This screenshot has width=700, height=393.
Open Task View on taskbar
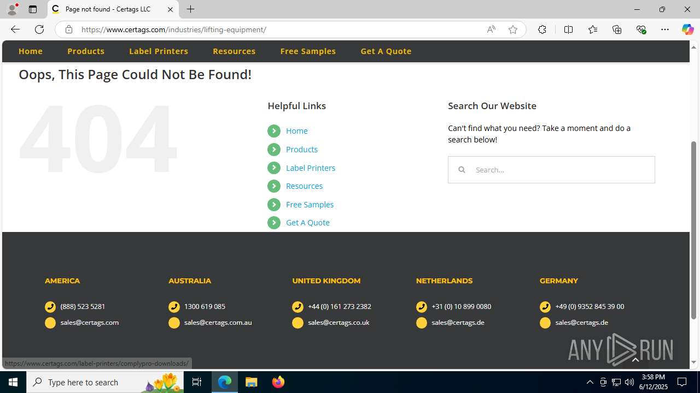pos(197,382)
